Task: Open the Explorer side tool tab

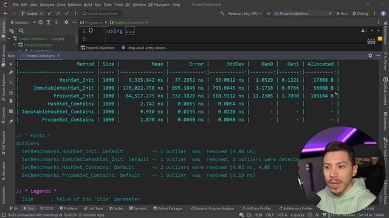Action: tap(3, 29)
